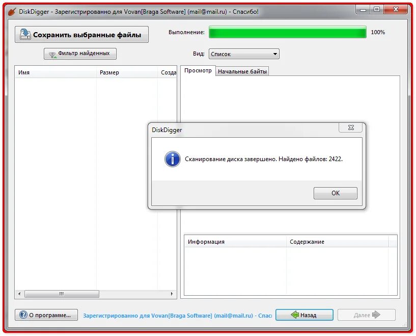Switch to Начальные байты tab
This screenshot has height=336, width=416.
coord(242,71)
